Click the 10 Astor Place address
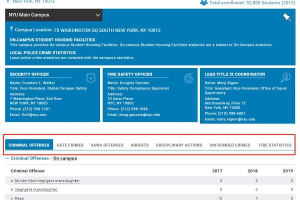This screenshot has width=300, height=200. coord(120,99)
